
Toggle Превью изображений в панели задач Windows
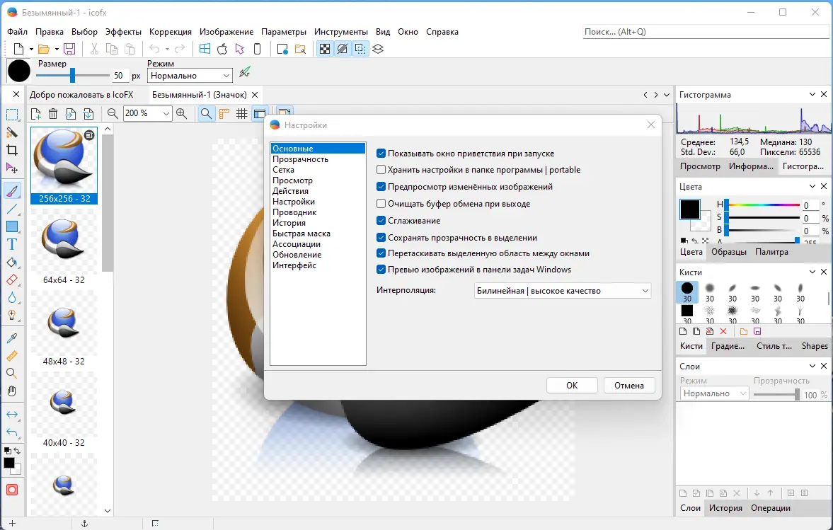(381, 270)
